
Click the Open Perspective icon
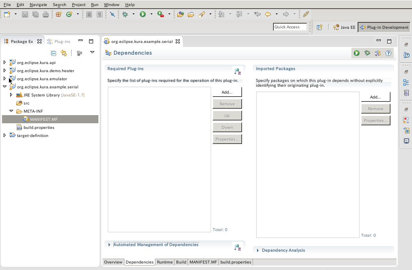320,27
